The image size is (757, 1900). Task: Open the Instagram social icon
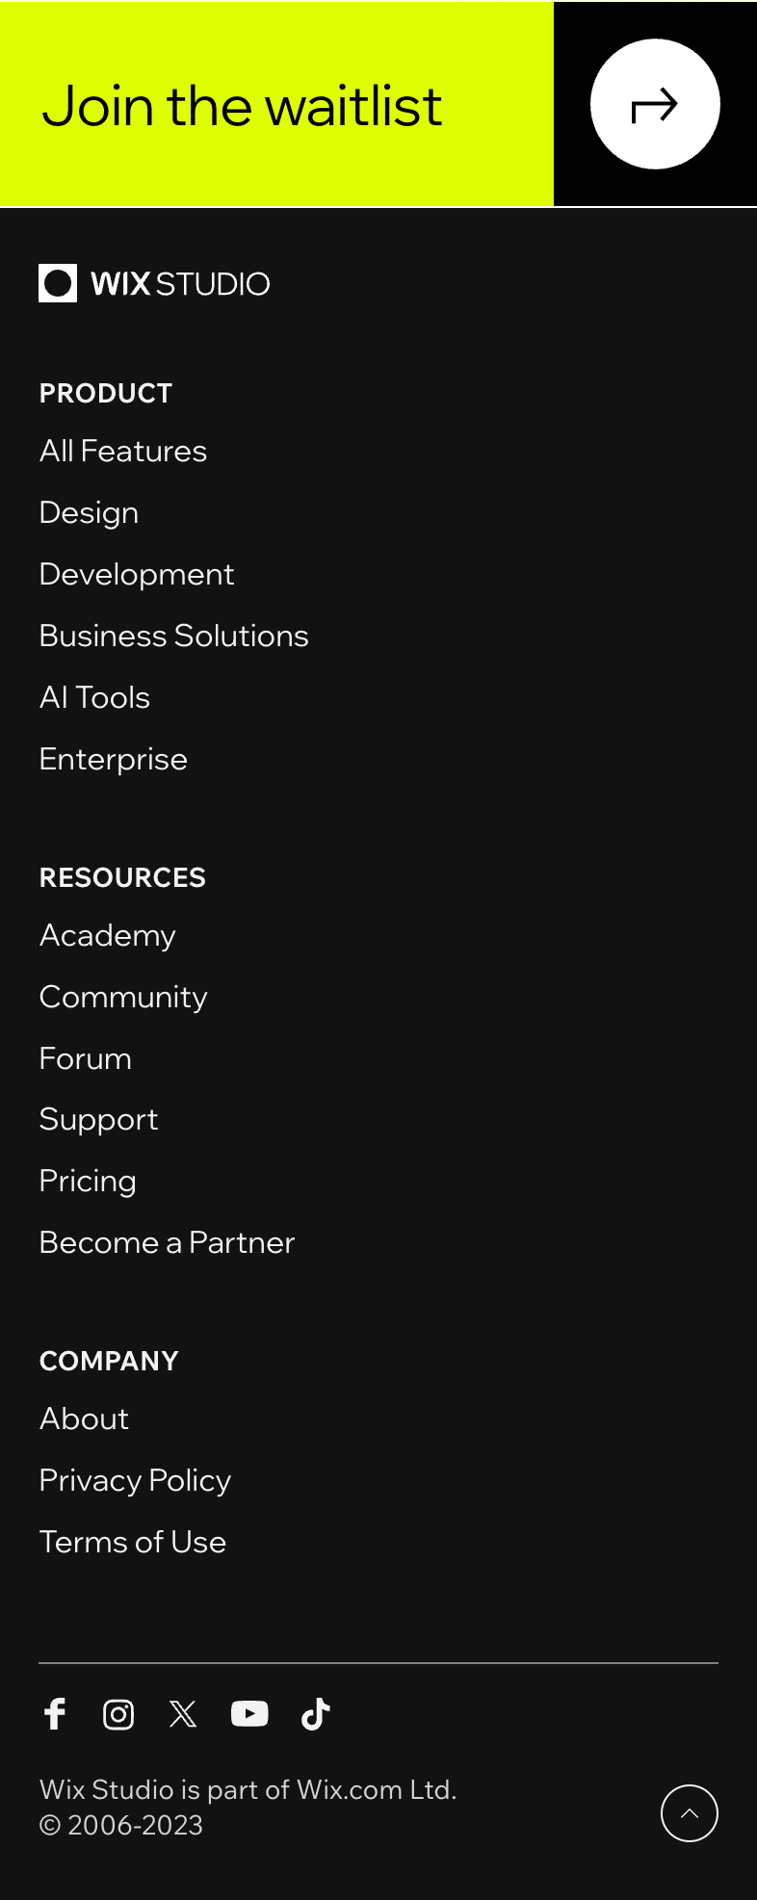pos(118,1714)
